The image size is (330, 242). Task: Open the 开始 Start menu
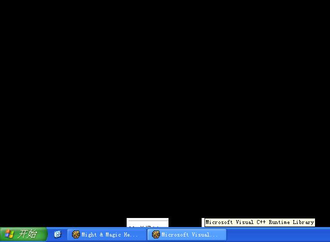(x=23, y=234)
